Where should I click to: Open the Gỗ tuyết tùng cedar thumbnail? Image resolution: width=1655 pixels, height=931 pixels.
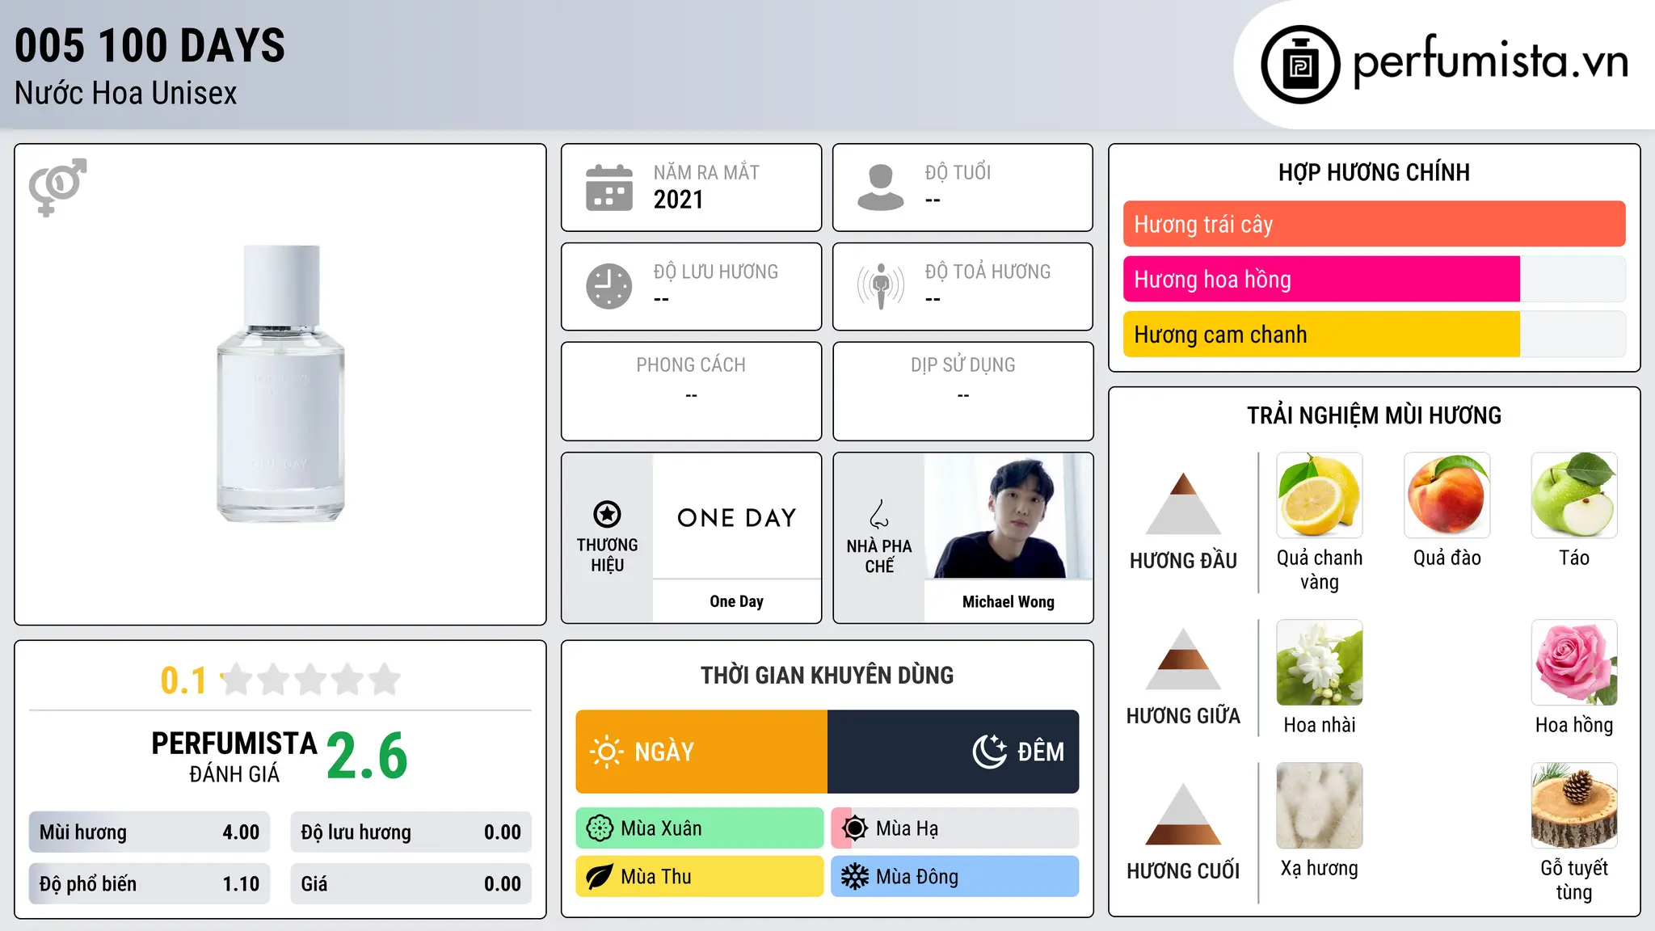tap(1574, 806)
